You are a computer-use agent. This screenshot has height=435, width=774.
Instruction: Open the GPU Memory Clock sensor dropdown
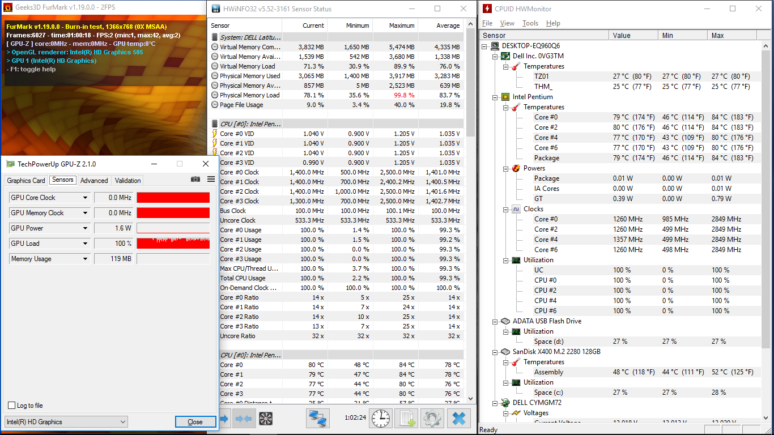(x=86, y=213)
